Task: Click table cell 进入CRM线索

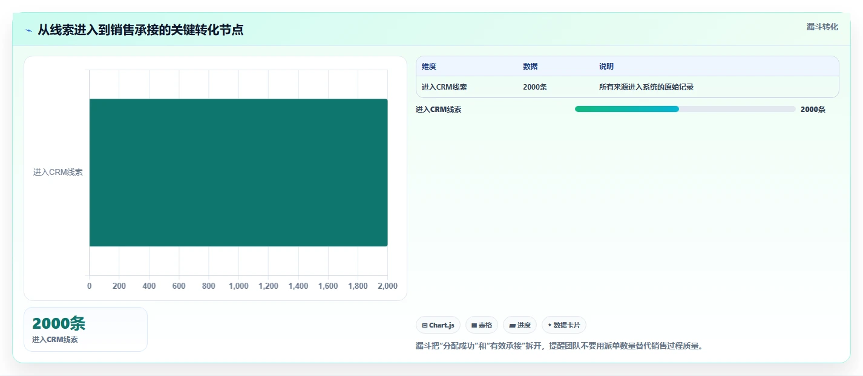Action: pyautogui.click(x=444, y=87)
